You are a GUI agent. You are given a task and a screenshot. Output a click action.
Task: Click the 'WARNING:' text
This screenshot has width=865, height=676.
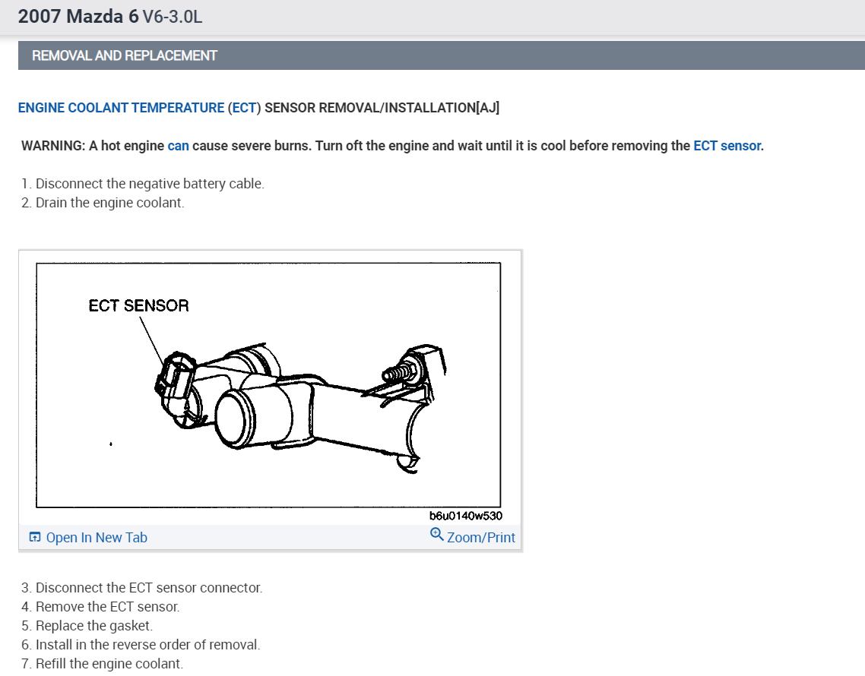pyautogui.click(x=53, y=146)
